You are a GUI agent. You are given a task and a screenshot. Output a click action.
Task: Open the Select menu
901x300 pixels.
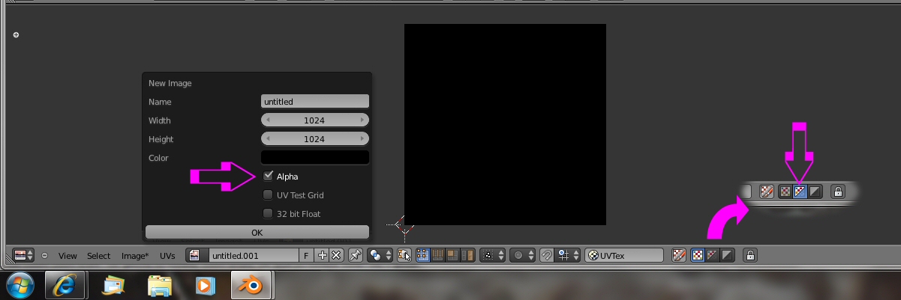[x=98, y=256]
